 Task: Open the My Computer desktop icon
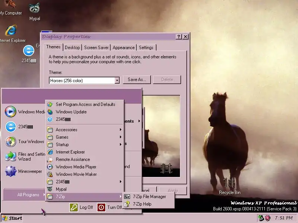[x=10, y=4]
